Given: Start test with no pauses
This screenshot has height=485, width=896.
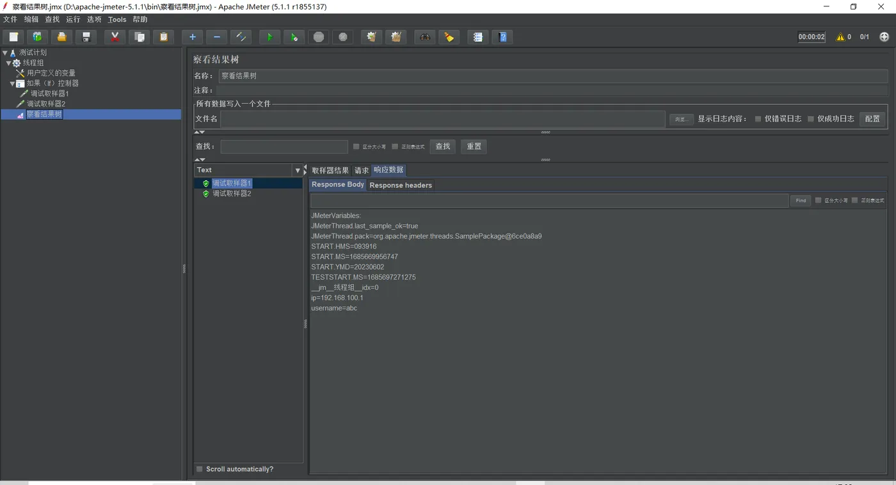Looking at the screenshot, I should point(294,37).
